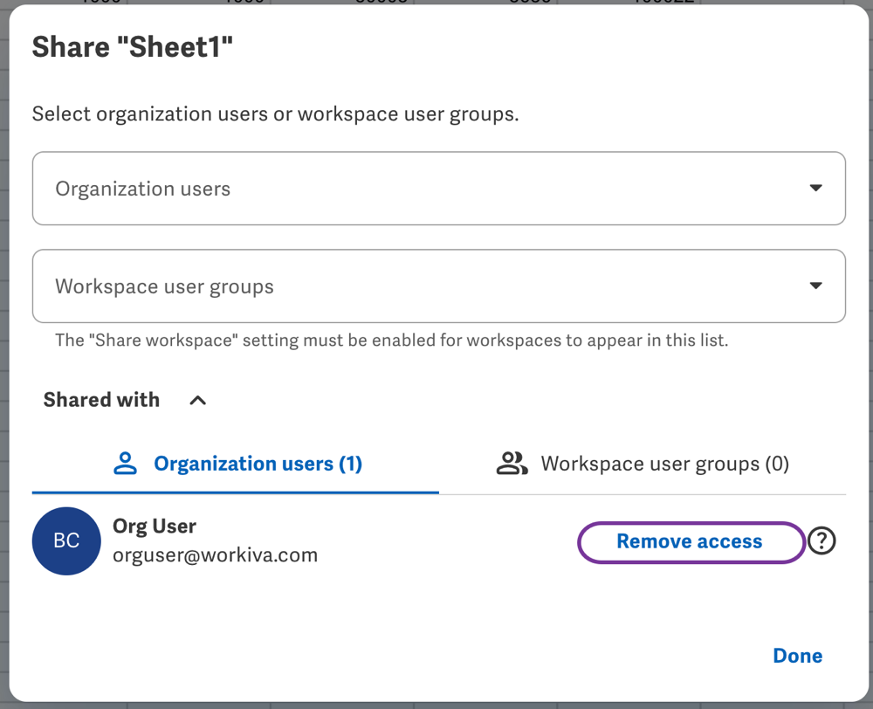
Task: Click the single person icon in Organization users tab
Action: (x=126, y=464)
